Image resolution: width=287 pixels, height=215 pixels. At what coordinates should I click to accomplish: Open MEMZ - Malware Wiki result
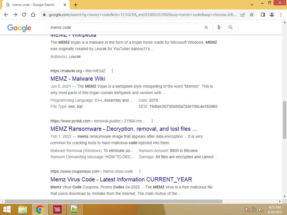tap(78, 79)
